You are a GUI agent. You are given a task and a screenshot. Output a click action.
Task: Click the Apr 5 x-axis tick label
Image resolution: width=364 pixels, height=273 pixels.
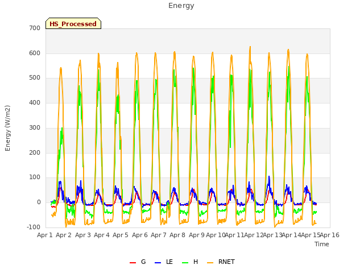[x=121, y=235]
